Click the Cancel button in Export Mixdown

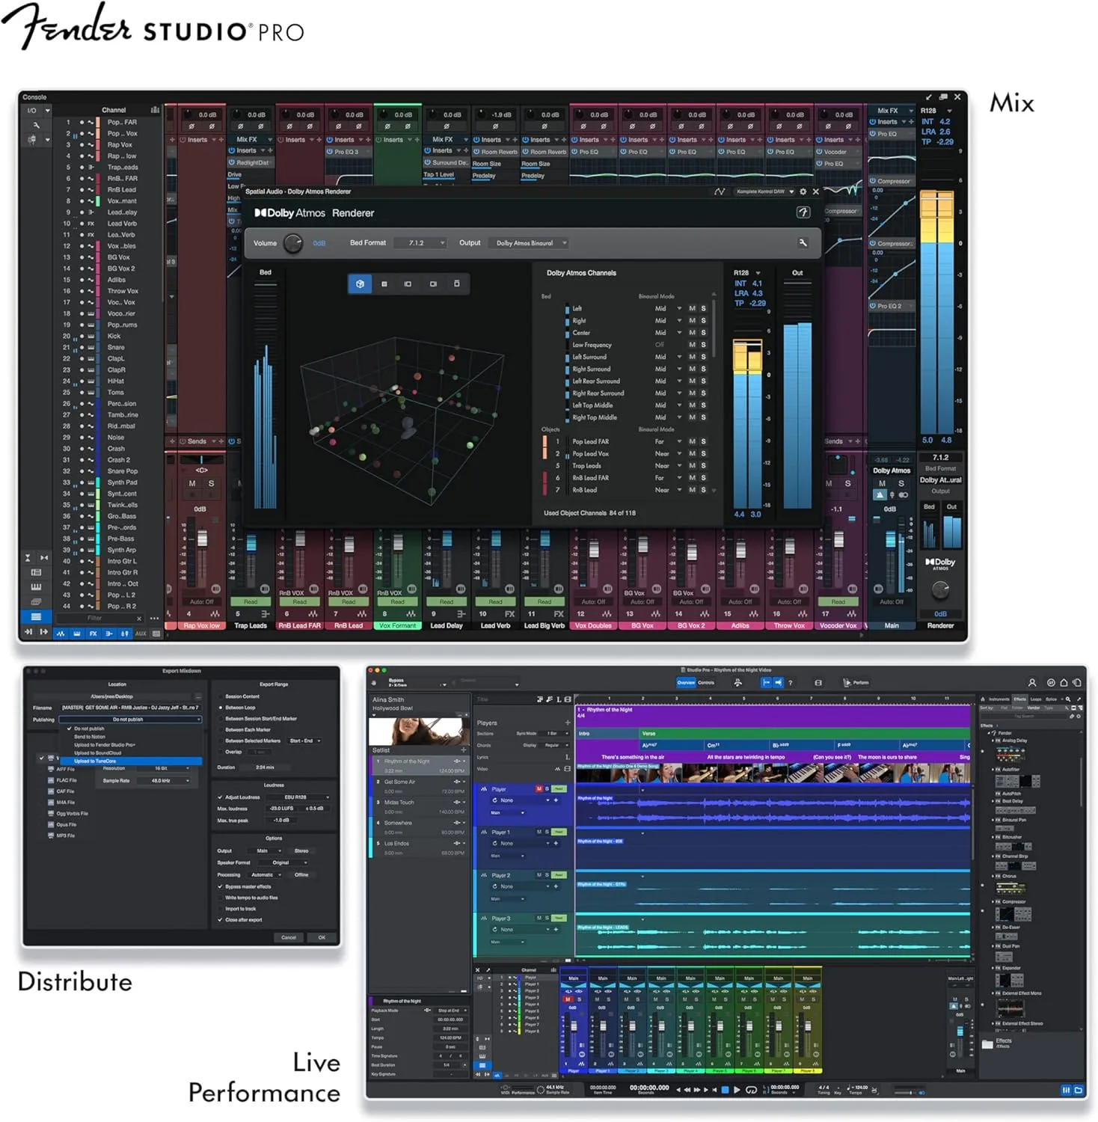click(x=289, y=937)
